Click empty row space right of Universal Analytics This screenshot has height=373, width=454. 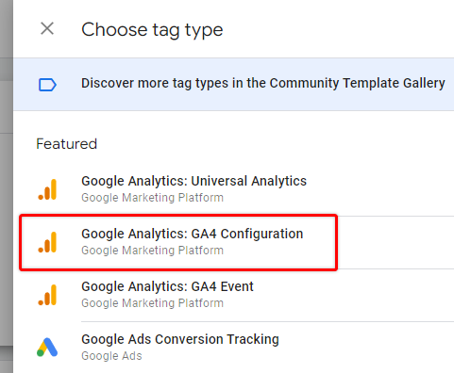tap(380, 189)
